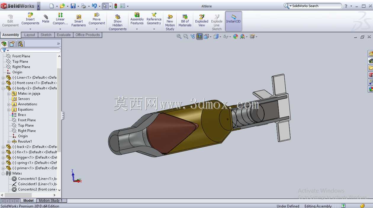Open the Motion Study 1 tab
Viewport: 373px width, 208px height.
coord(51,201)
